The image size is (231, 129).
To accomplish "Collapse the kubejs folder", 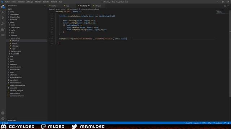I will (12, 22).
